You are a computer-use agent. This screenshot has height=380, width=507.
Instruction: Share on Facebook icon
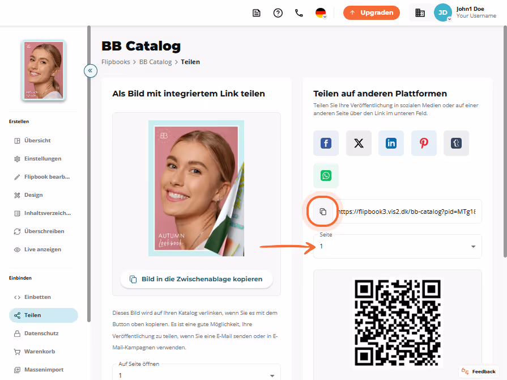point(326,143)
